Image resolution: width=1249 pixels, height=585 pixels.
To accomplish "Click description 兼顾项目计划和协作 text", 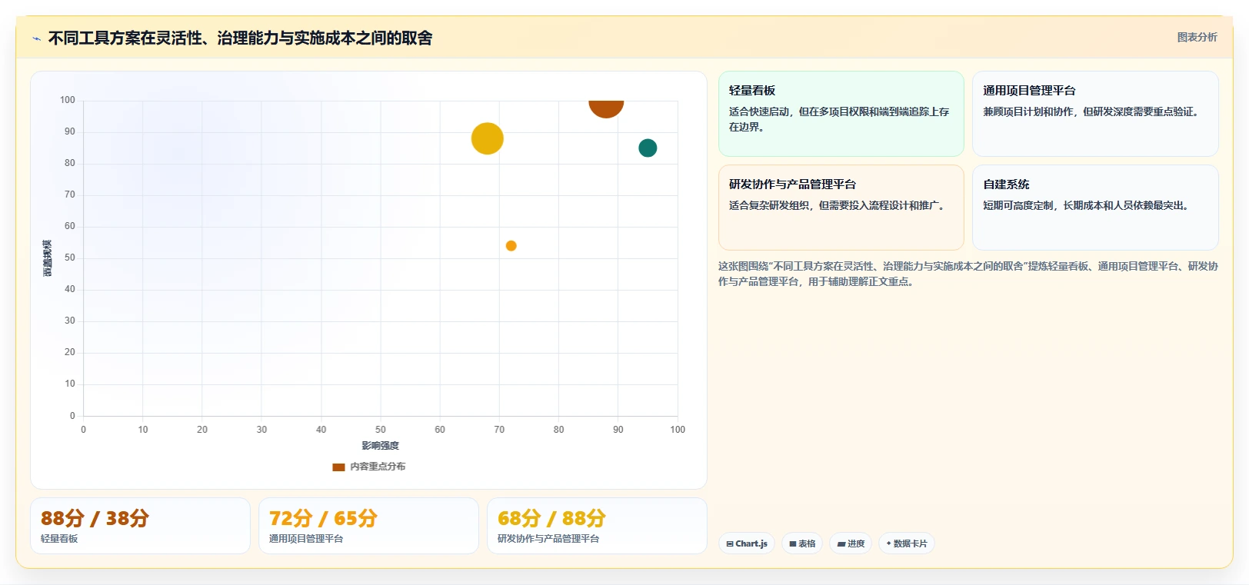I will (x=1092, y=111).
